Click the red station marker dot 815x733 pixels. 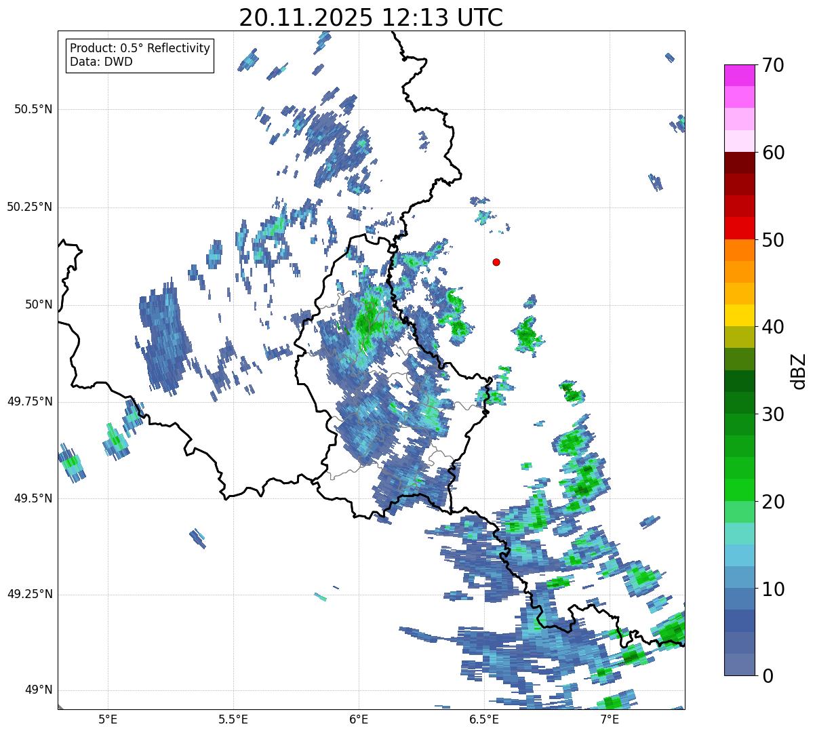coord(496,262)
